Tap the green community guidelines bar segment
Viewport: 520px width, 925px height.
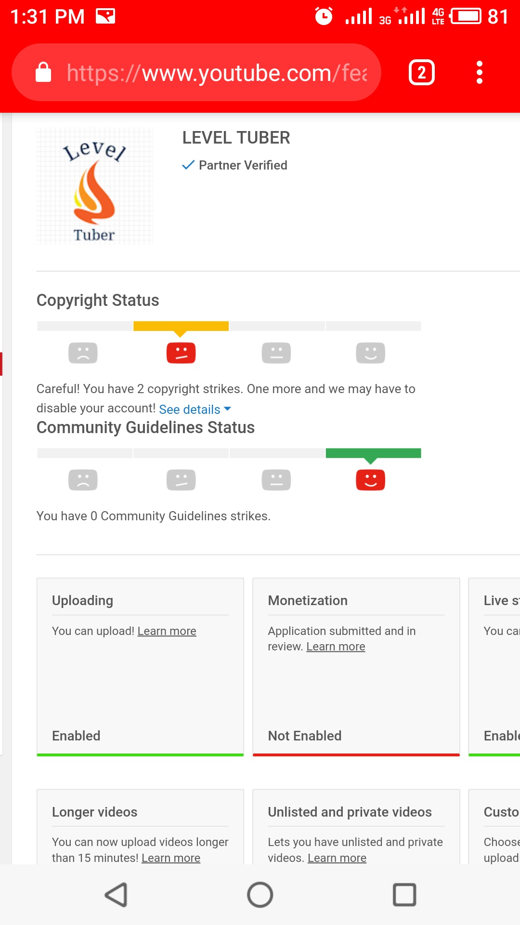pos(374,453)
